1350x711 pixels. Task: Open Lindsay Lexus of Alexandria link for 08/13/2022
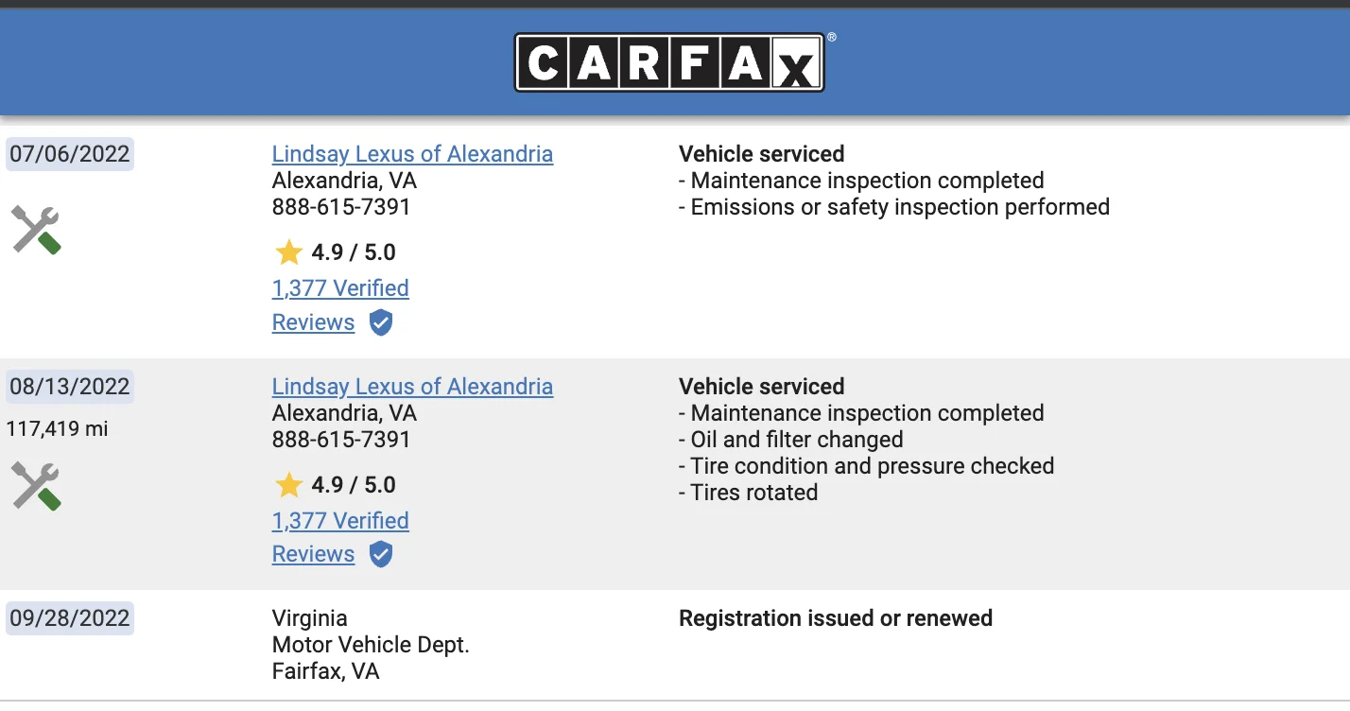pos(412,387)
